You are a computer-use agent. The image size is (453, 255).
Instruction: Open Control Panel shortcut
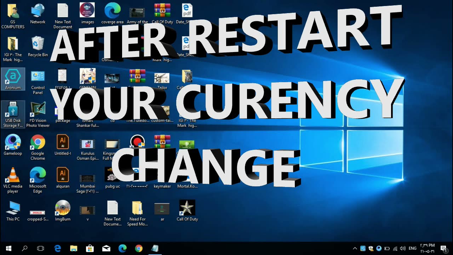click(x=38, y=82)
